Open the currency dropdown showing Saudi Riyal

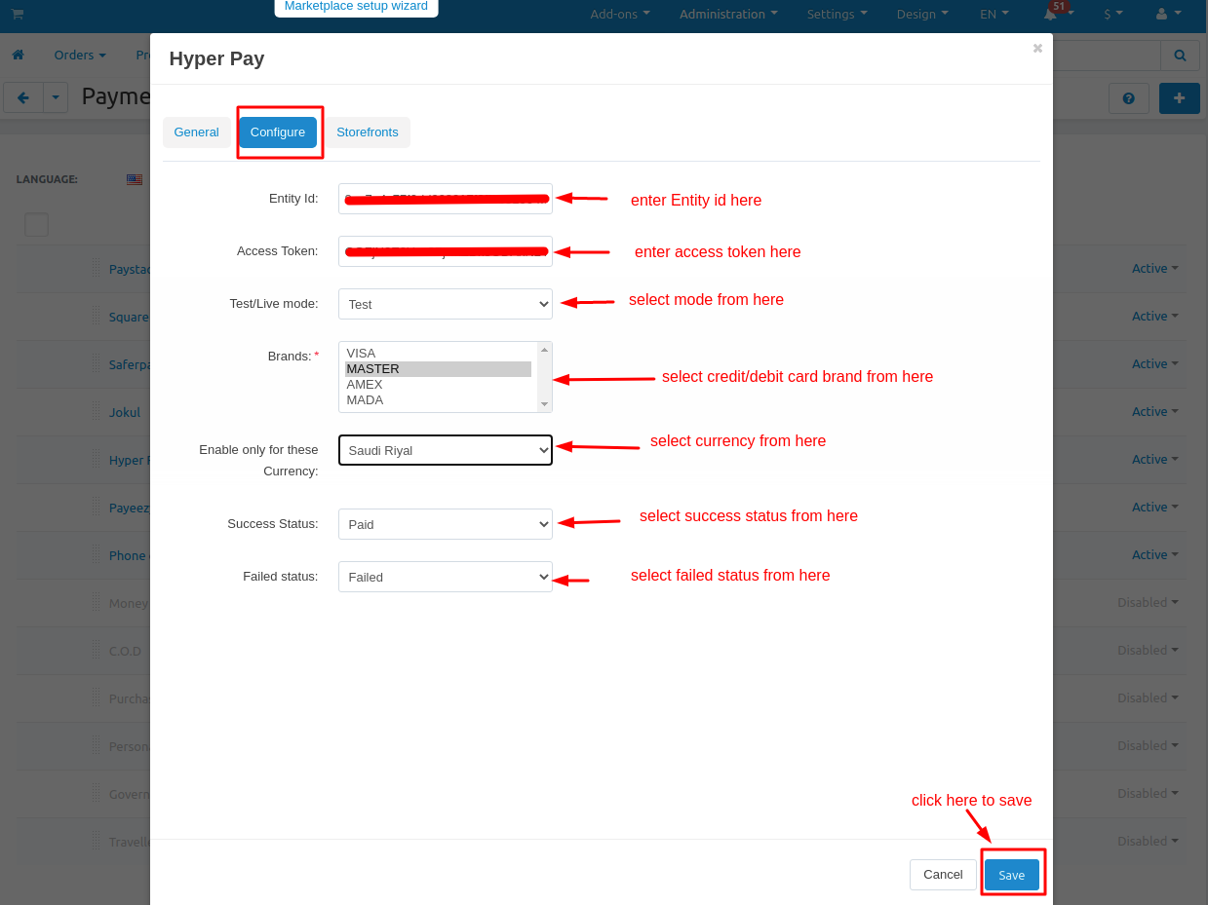[445, 450]
